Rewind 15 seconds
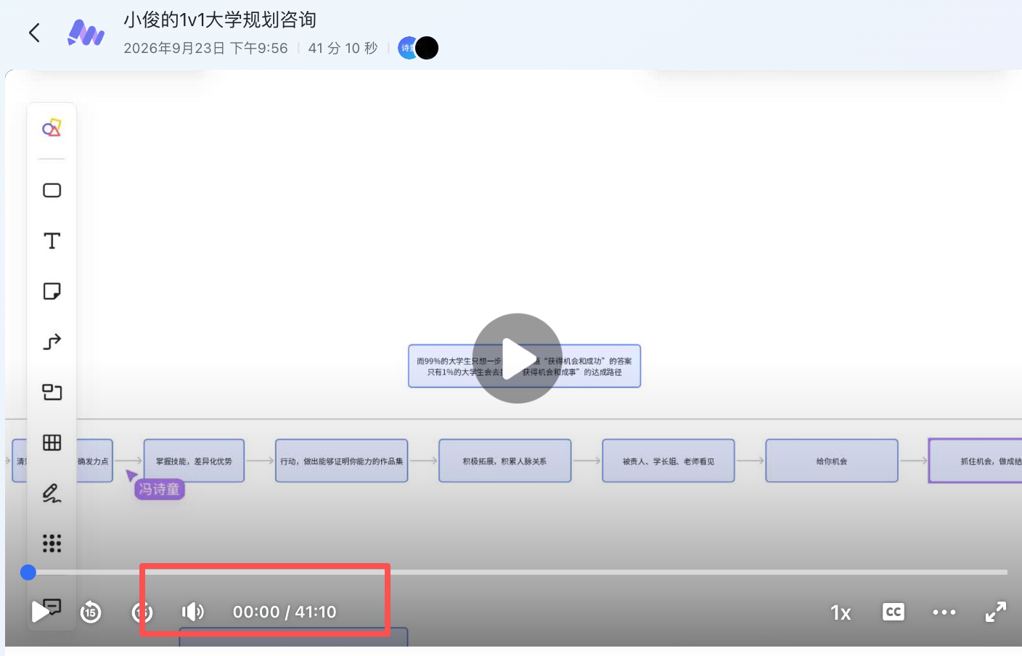Image resolution: width=1022 pixels, height=656 pixels. (x=91, y=612)
